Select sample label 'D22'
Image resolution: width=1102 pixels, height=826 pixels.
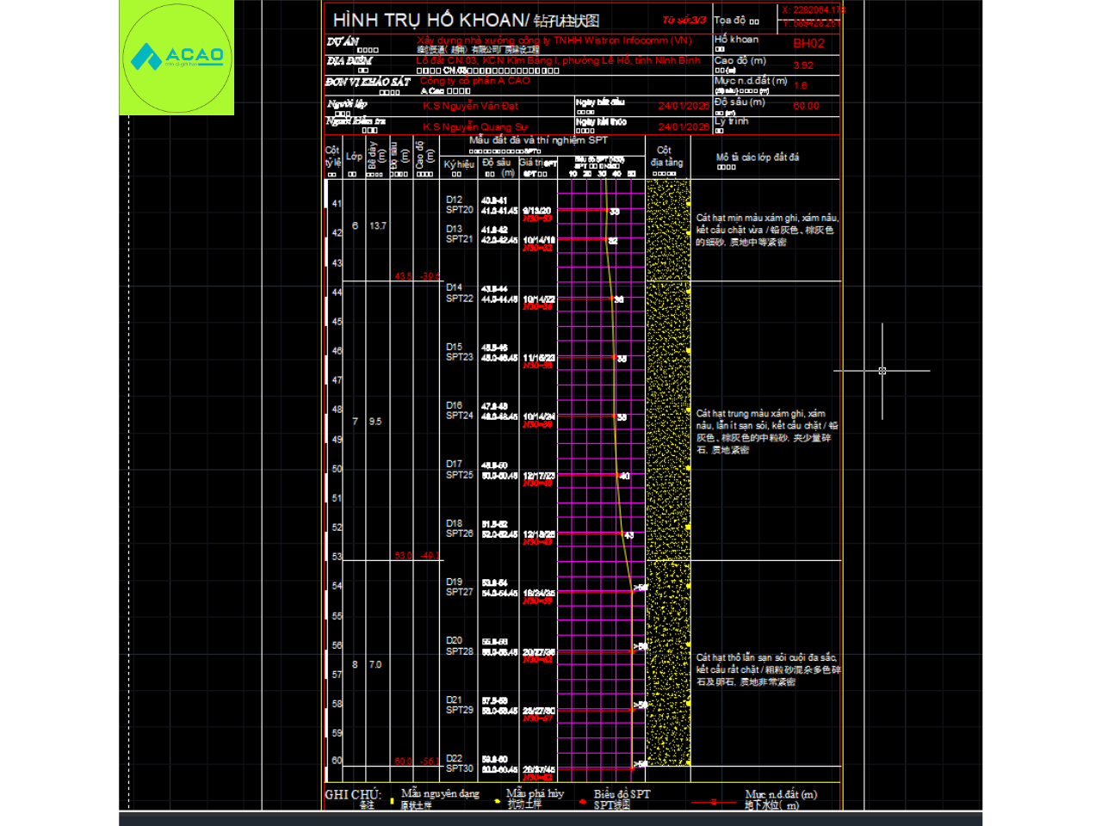point(455,758)
